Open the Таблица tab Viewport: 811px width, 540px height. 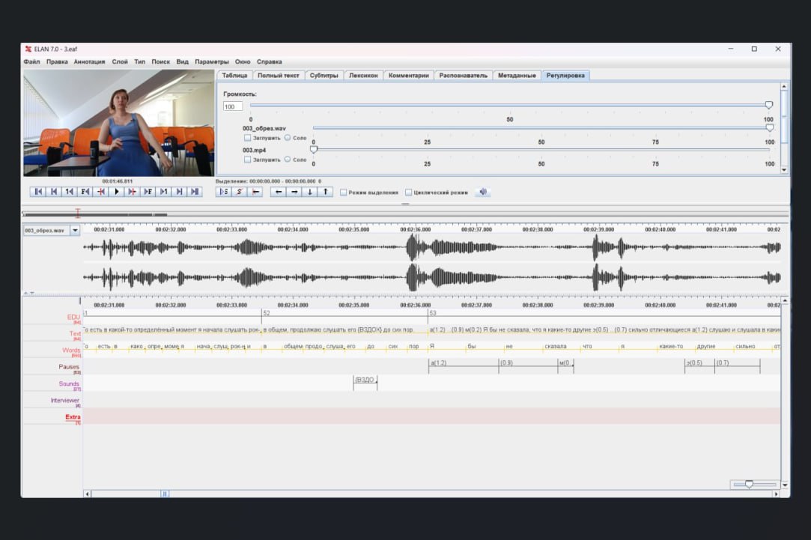click(234, 76)
